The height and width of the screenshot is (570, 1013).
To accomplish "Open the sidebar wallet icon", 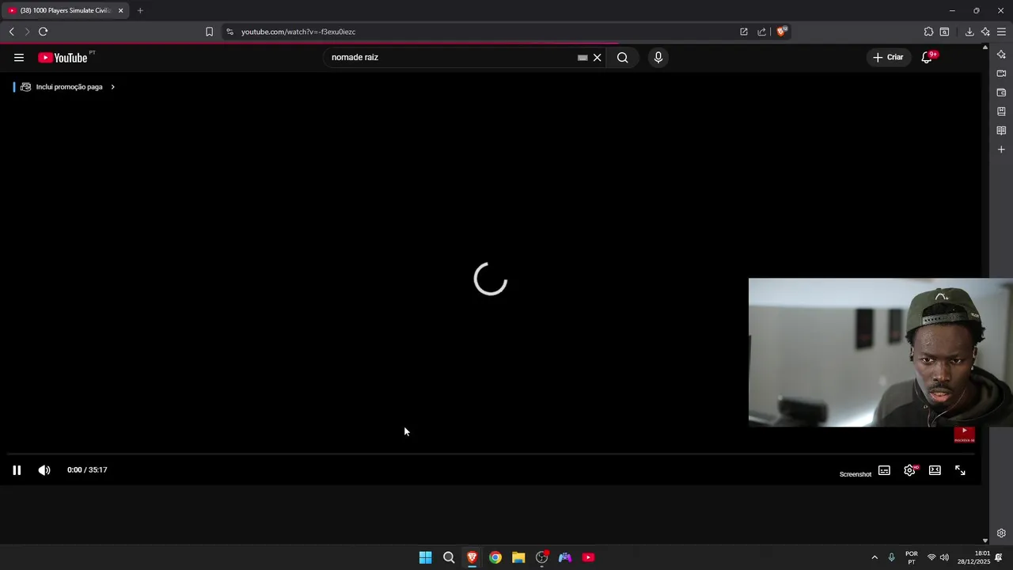I will (1001, 93).
